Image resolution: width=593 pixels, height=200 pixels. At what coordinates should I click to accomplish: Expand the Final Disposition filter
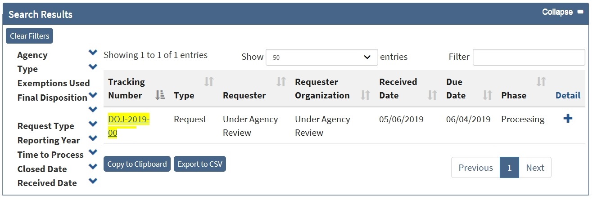pos(93,95)
